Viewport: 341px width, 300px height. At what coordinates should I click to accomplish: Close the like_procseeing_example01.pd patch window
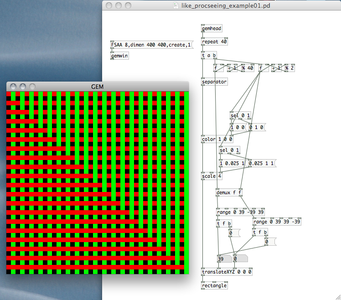pyautogui.click(x=109, y=5)
